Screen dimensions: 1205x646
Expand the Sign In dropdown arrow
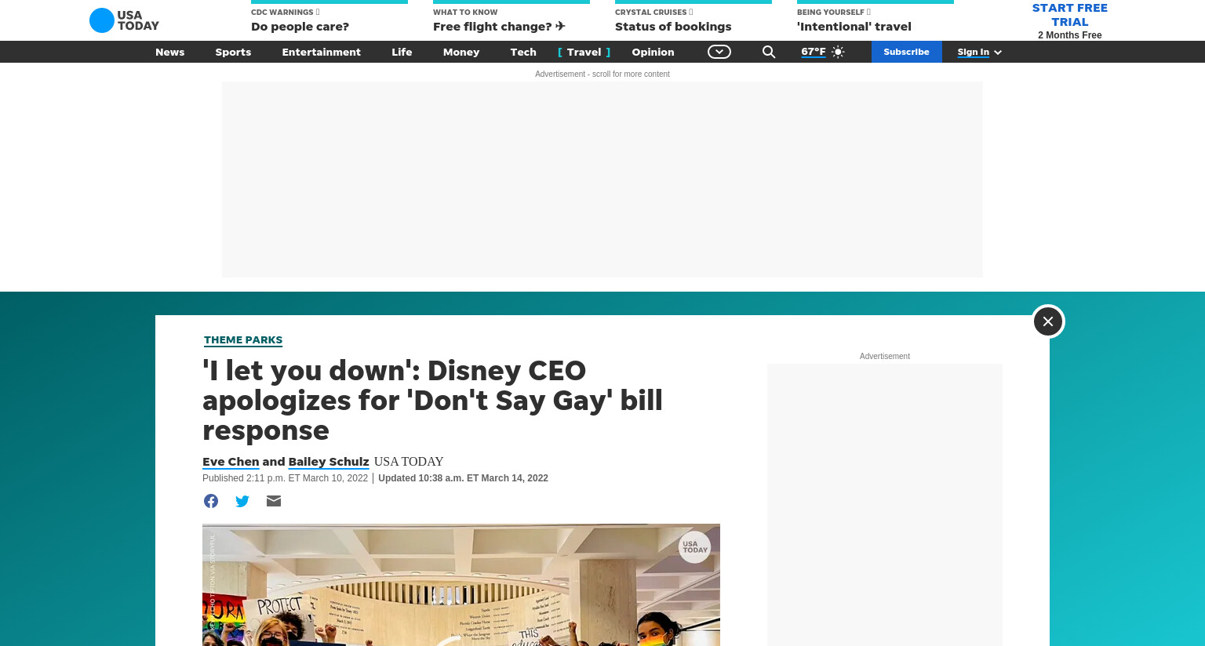(998, 52)
